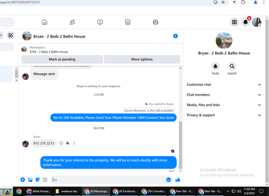The width and height of the screenshot is (269, 196).
Task: Click the chat messages vertical scrollbar
Action: tap(180, 145)
